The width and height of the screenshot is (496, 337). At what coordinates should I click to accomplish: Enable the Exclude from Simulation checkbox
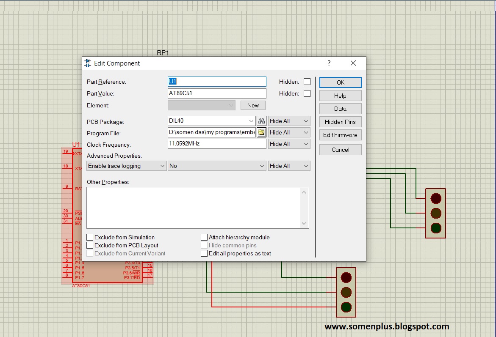click(89, 237)
